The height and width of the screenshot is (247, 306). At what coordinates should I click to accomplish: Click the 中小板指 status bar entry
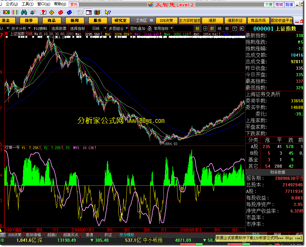153,240
